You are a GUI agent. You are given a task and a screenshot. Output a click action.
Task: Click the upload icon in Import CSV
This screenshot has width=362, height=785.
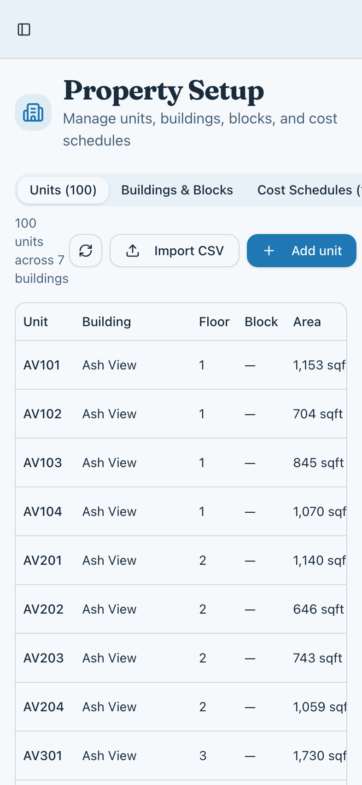coord(133,251)
